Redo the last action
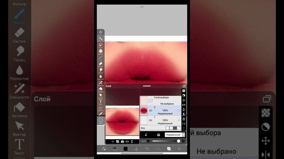284x159 pixels. (158, 149)
